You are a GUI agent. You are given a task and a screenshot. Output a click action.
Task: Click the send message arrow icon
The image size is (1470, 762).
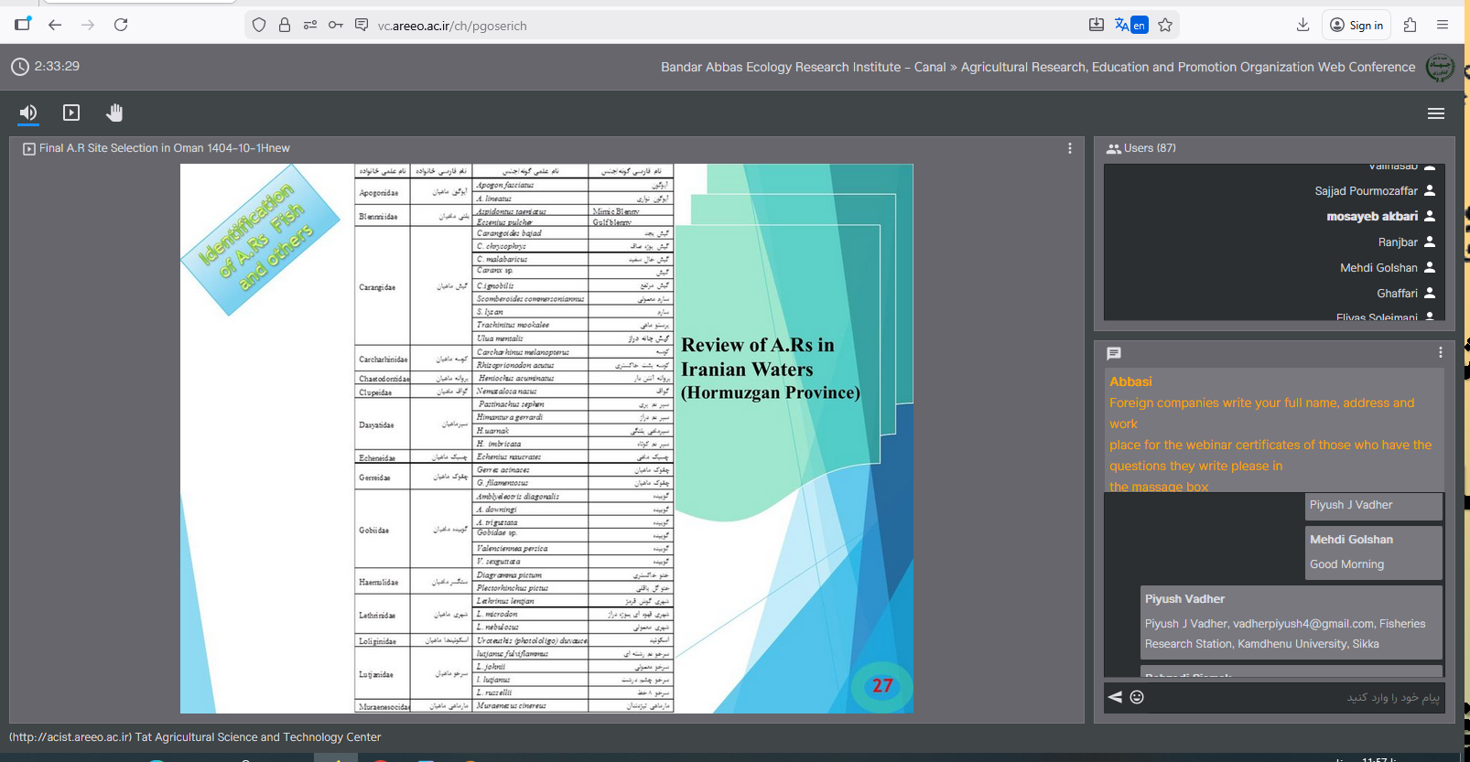(1115, 697)
